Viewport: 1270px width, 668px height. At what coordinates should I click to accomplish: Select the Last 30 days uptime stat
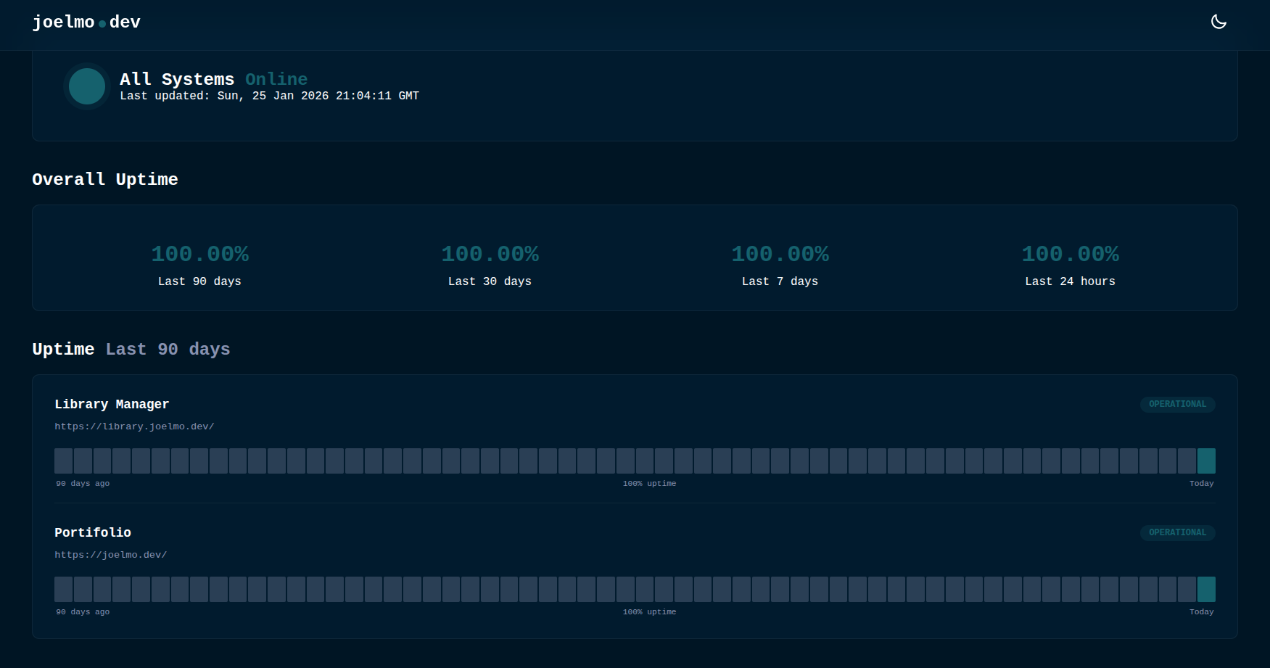point(490,255)
